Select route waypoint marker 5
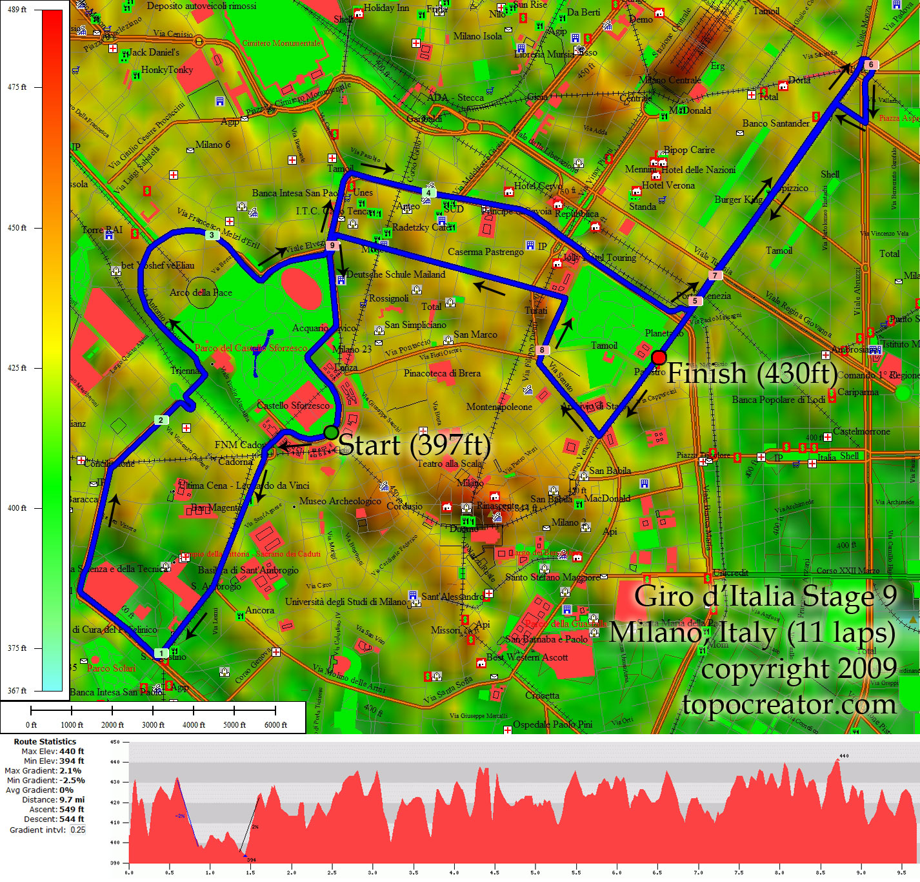Image resolution: width=920 pixels, height=882 pixels. pyautogui.click(x=695, y=301)
